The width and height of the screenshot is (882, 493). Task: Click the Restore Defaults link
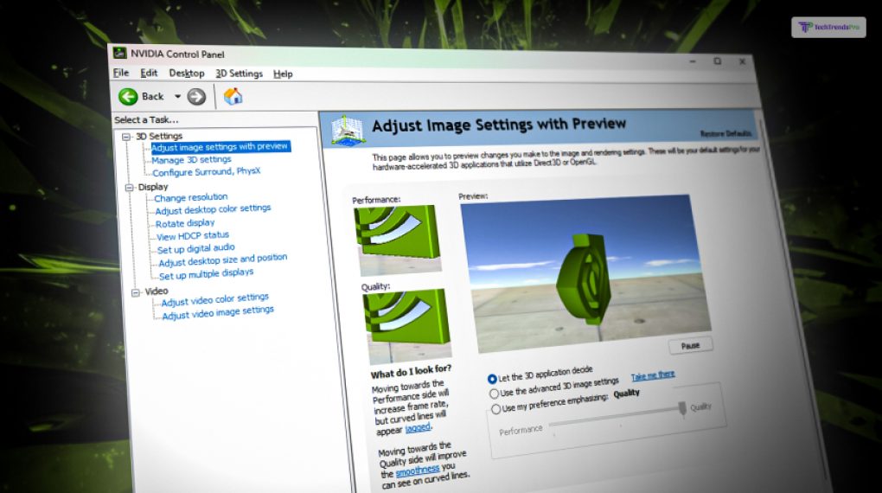(725, 133)
